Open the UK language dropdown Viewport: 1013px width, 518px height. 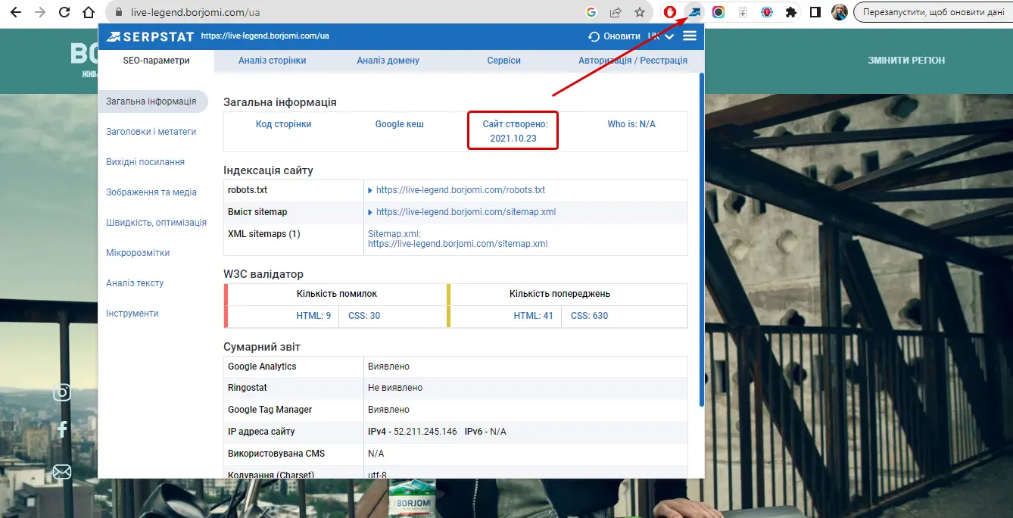[661, 36]
